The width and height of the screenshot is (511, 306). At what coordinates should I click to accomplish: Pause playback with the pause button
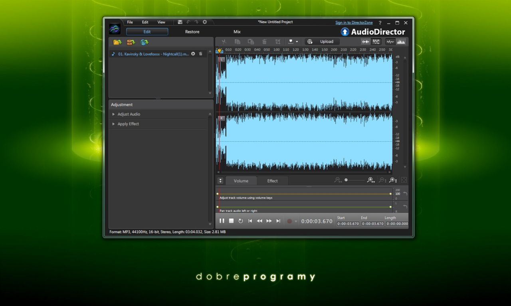(222, 221)
